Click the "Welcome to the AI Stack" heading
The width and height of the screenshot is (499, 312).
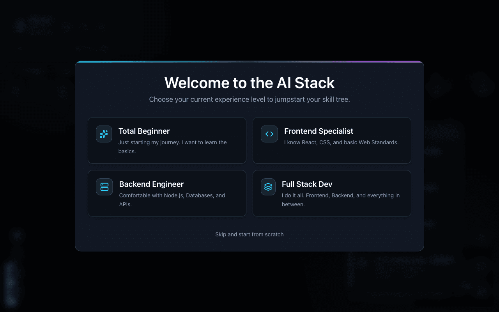pos(249,83)
